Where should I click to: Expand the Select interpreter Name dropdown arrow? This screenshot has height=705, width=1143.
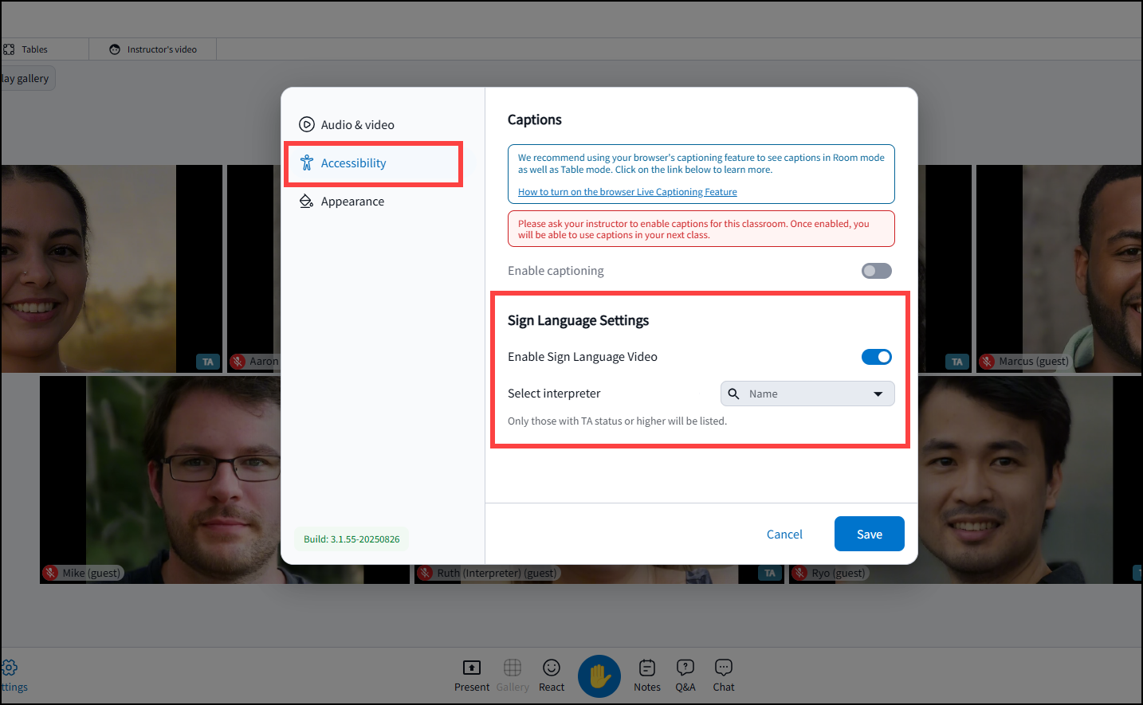[878, 394]
